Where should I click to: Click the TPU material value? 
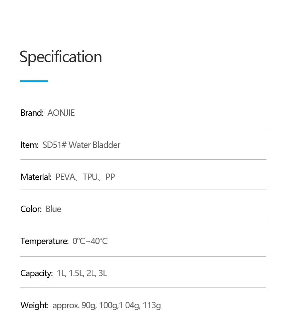tap(90, 177)
